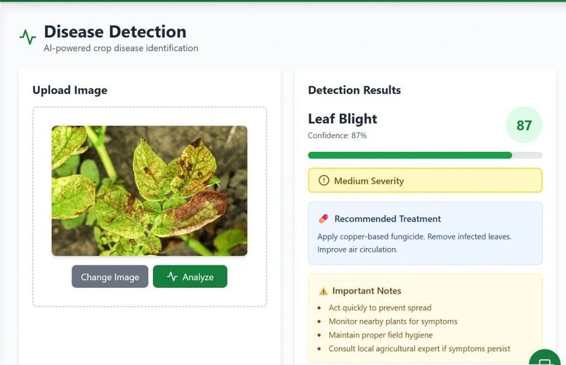Click the warning triangle icon by Important Notes
The image size is (566, 365).
coord(324,291)
